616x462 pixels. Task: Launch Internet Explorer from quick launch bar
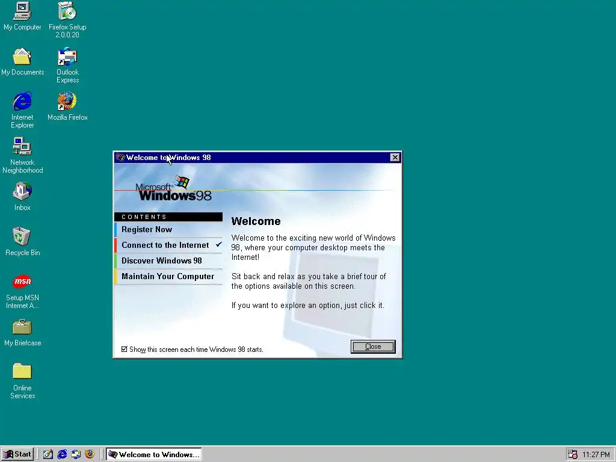pyautogui.click(x=62, y=454)
